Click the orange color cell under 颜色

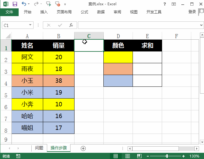118,69
